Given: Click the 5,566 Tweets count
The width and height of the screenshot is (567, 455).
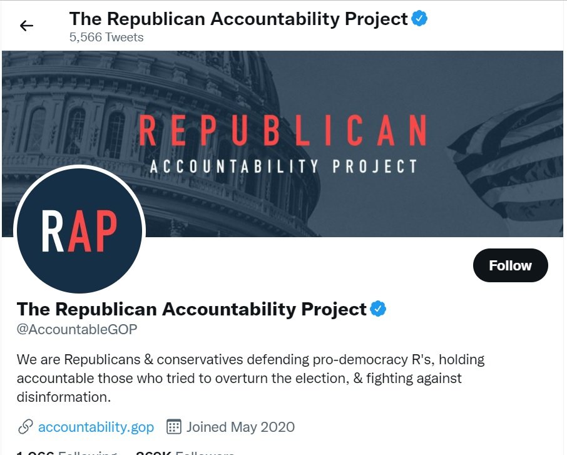Looking at the screenshot, I should click(106, 38).
